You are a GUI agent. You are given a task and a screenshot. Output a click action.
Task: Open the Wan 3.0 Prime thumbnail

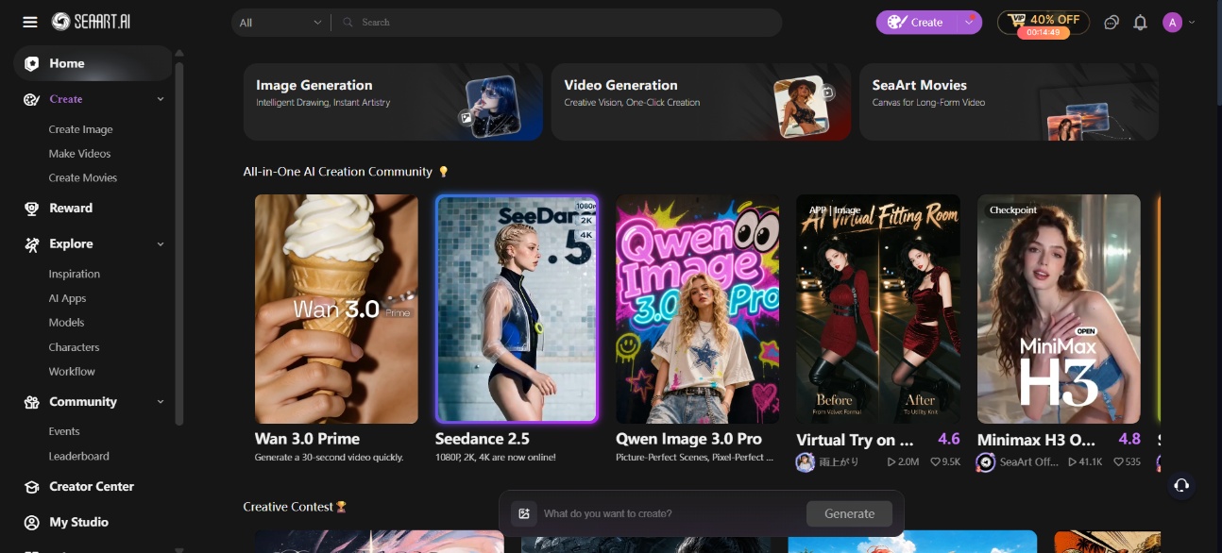coord(336,309)
